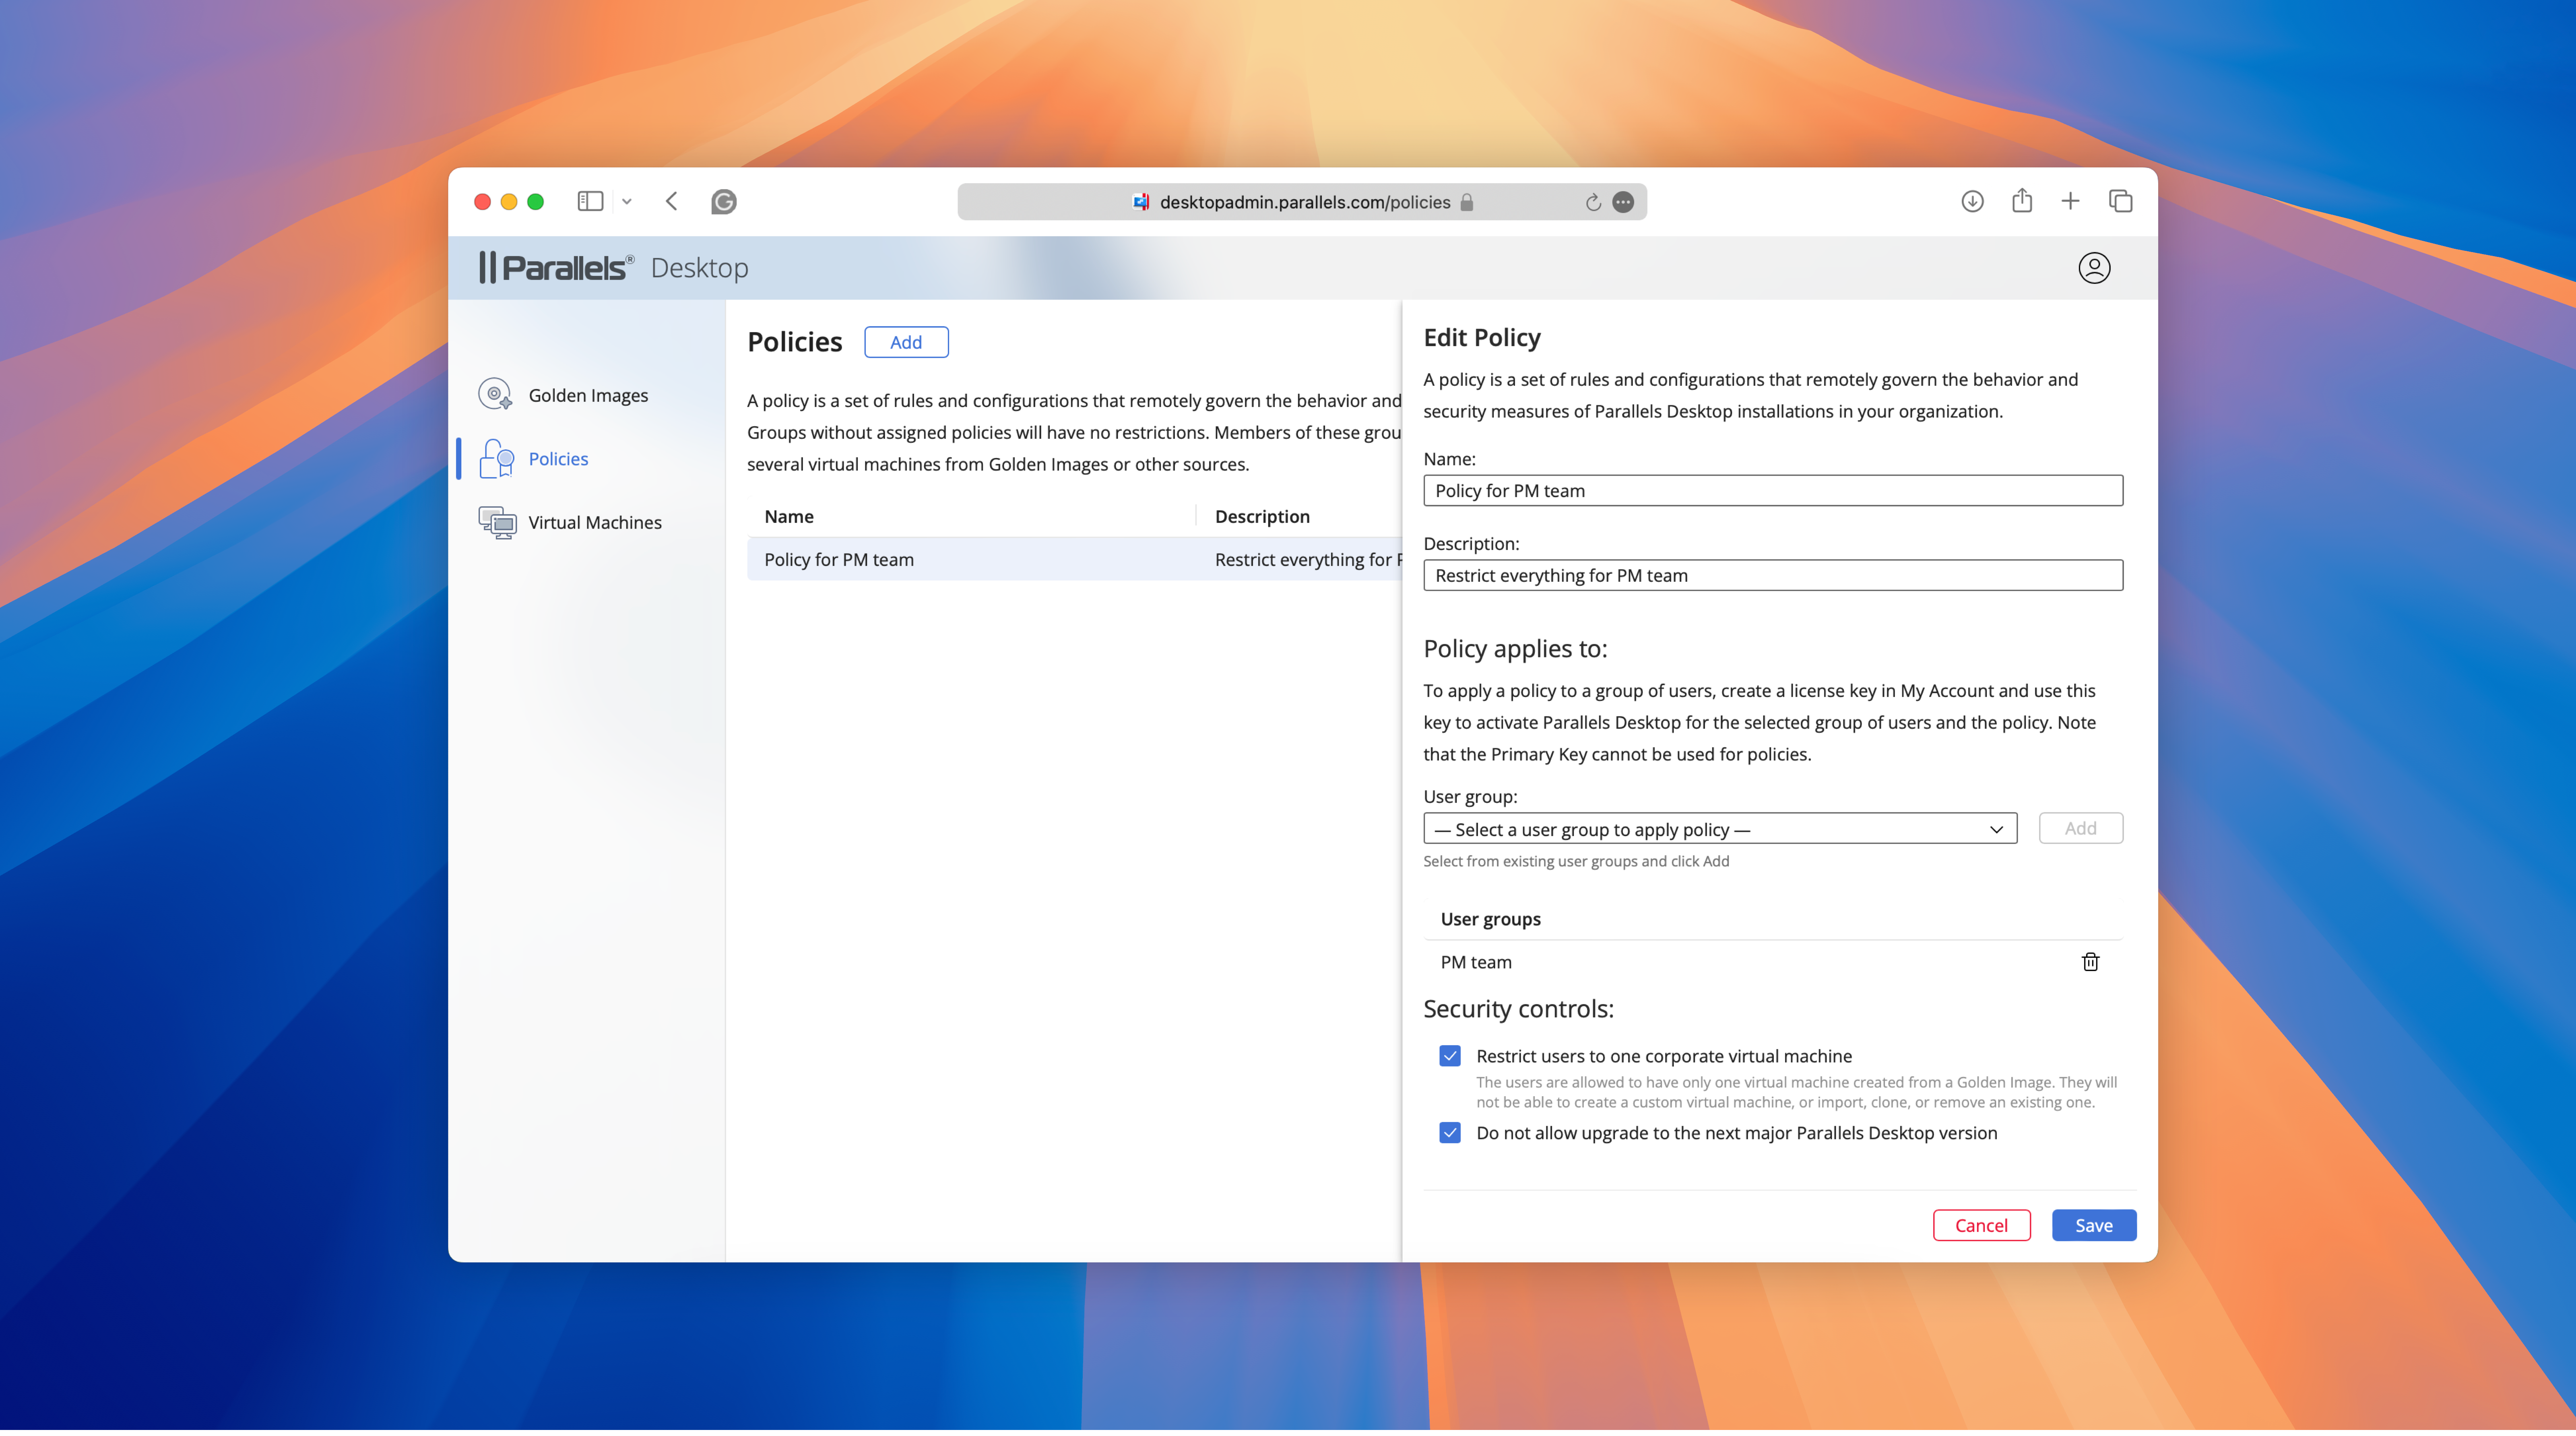Click the Parallels Desktop logo

click(614, 268)
